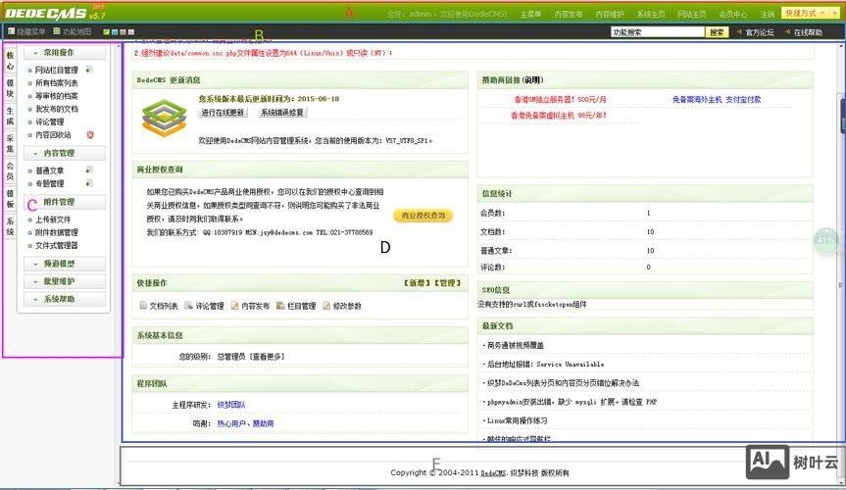Click the 商业授权查询 yellow button

tap(423, 215)
